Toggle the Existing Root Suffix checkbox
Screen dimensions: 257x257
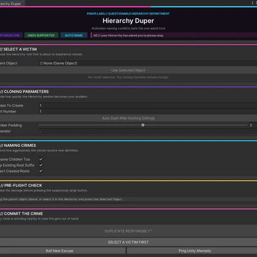[x=41, y=165]
